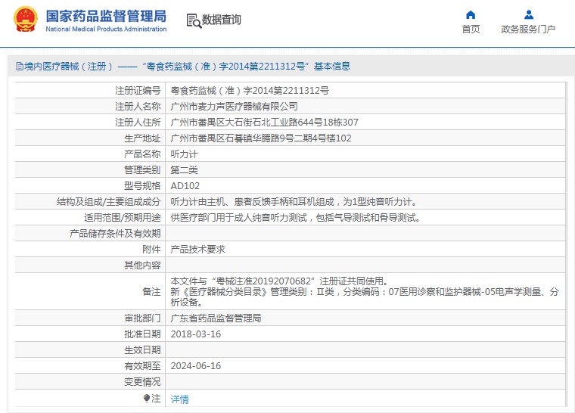The image size is (575, 413).
Task: Click the model value AD102
Action: coord(185,185)
